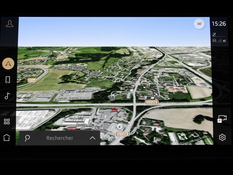Viewport: 233px width, 175px height.
Task: Tap the Rechercher search field
Action: tap(60, 138)
